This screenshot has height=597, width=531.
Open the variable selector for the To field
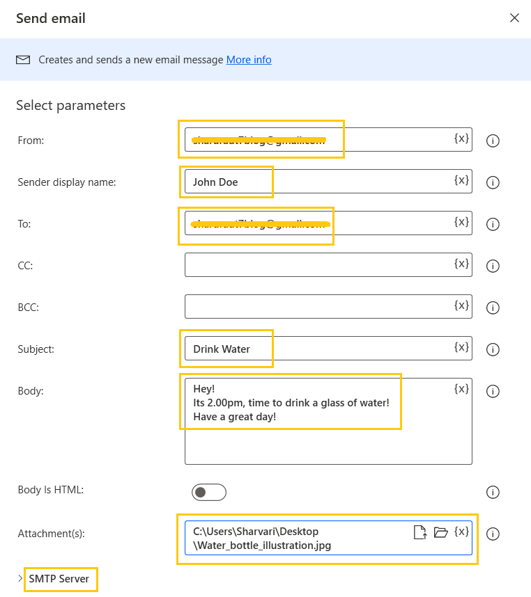click(461, 222)
